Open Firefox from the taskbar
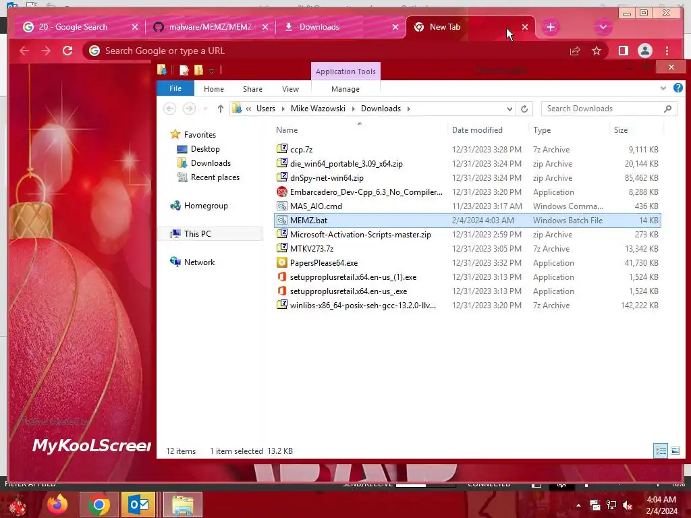Viewport: 691px width, 518px height. 57,505
